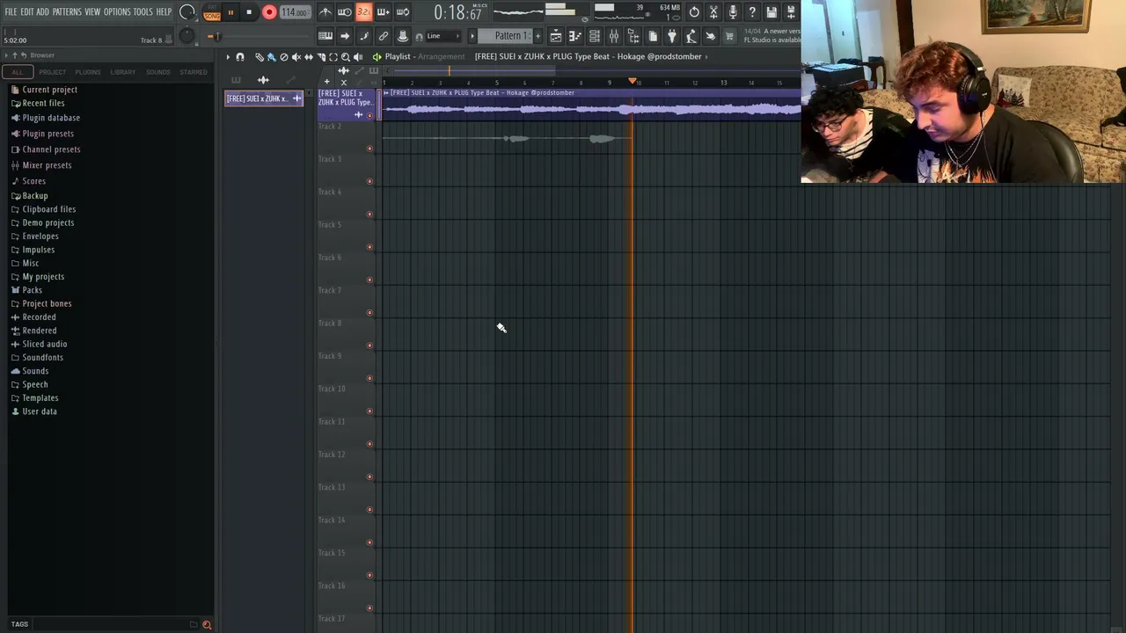This screenshot has width=1126, height=633.
Task: Click the red Record button
Action: click(269, 12)
